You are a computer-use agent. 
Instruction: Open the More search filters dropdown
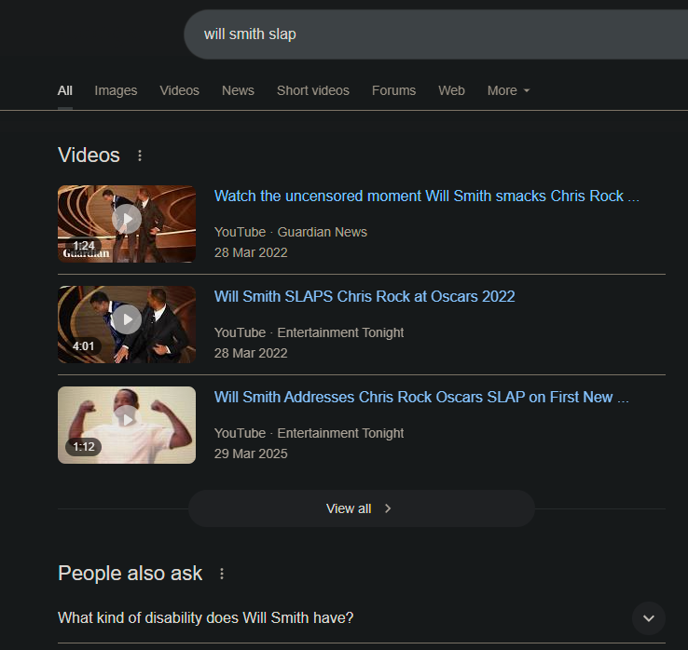pos(508,90)
